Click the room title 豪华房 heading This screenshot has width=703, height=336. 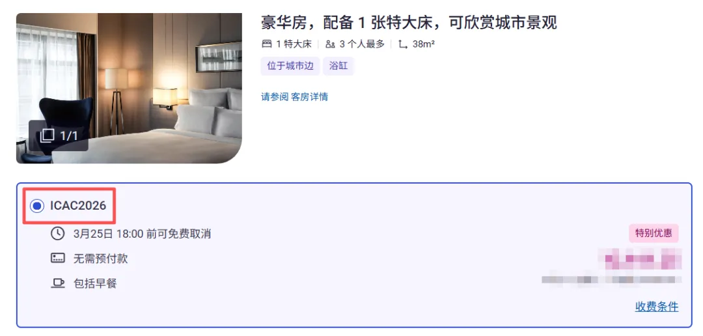pyautogui.click(x=409, y=22)
